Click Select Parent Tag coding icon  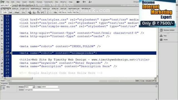tap(2, 36)
